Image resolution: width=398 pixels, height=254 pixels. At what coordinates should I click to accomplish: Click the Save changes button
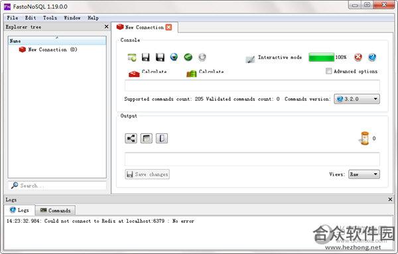pos(147,174)
